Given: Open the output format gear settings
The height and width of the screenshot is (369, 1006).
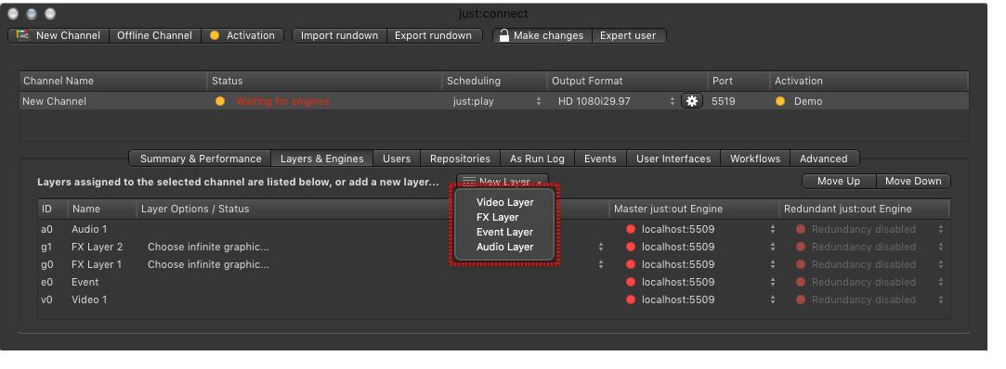Looking at the screenshot, I should 692,101.
